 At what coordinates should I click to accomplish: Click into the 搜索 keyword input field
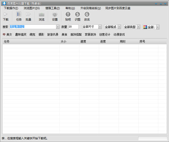tap(33, 27)
